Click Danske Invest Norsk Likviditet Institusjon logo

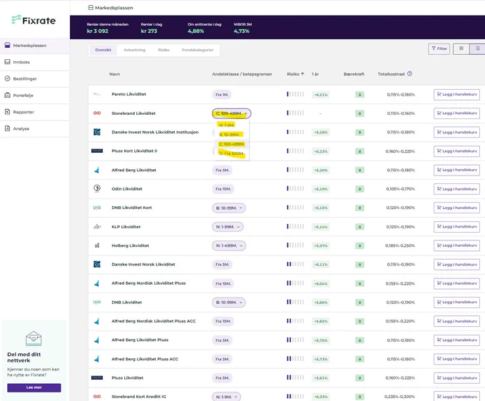click(97, 132)
